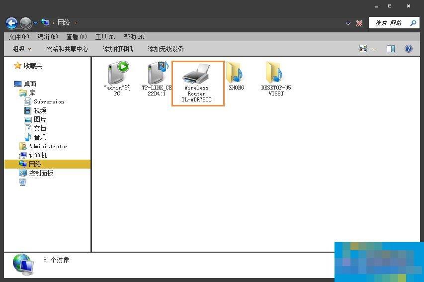The height and width of the screenshot is (282, 424).
Task: Open the 查看(V) menu
Action: tap(77, 37)
